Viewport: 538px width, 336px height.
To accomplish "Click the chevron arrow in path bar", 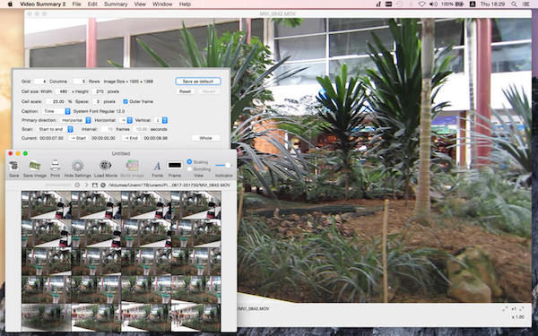I will 86,185.
